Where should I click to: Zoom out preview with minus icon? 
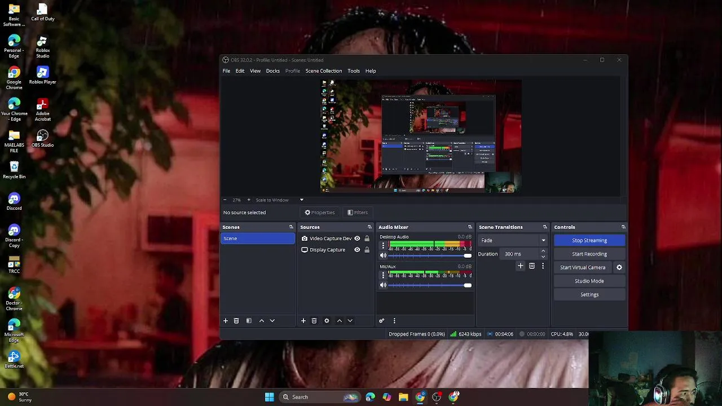pyautogui.click(x=225, y=200)
